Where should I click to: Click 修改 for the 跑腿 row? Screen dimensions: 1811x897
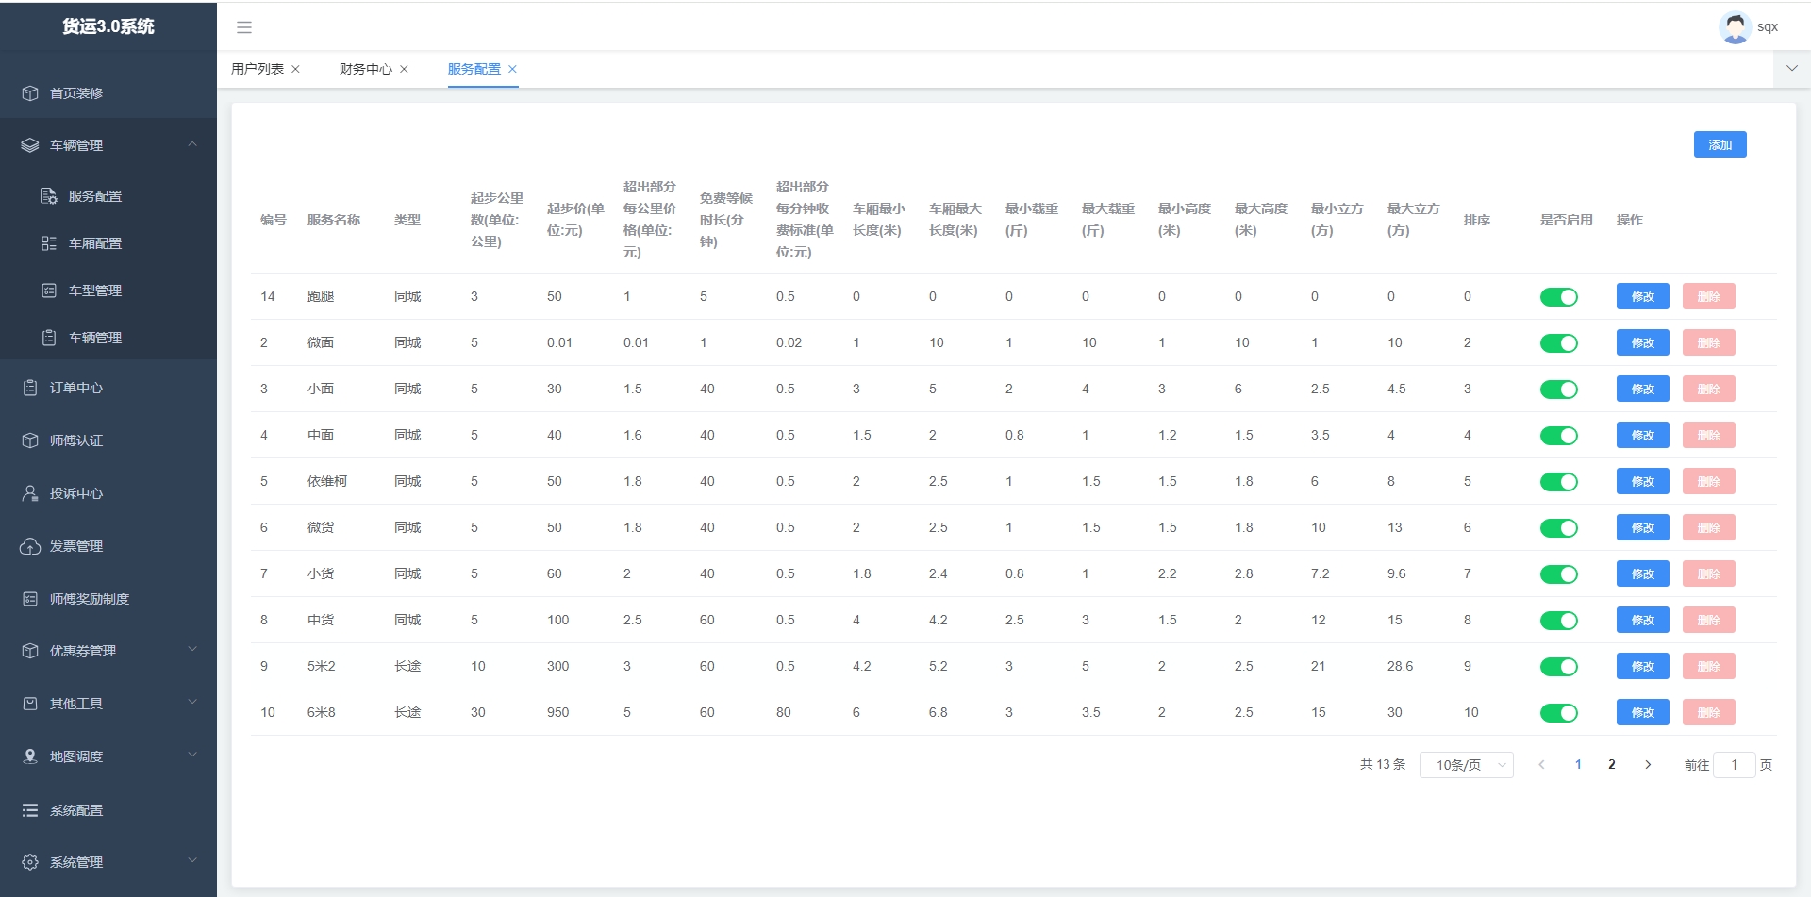pos(1643,296)
